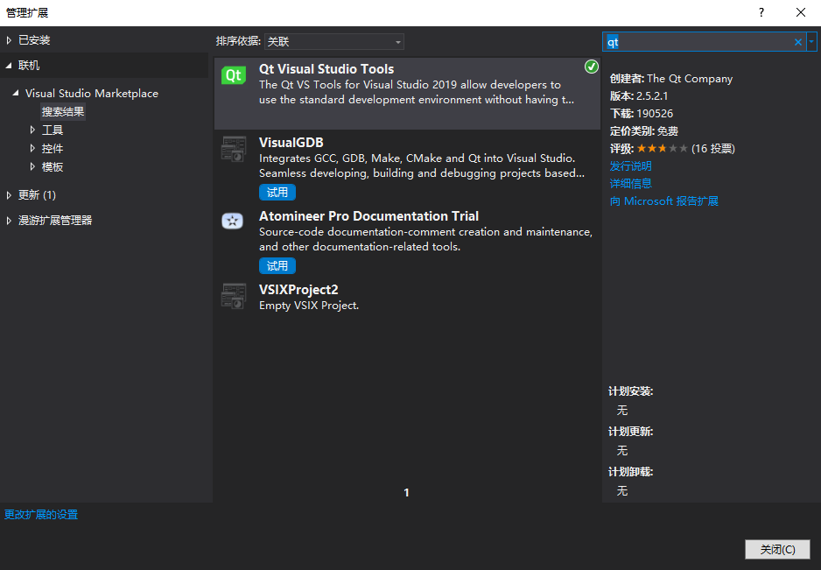
Task: Click the VisualGDB extension icon
Action: pos(234,149)
